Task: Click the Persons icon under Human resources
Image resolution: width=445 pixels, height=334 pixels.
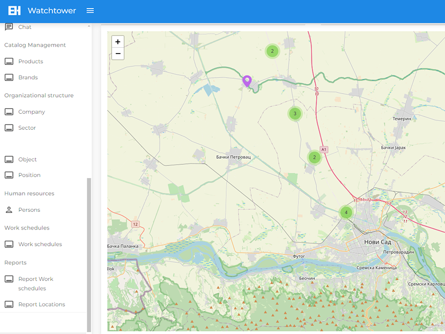Action: click(x=9, y=210)
